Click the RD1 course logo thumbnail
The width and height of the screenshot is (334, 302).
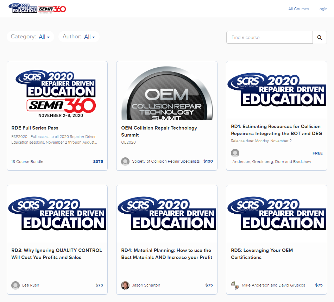(x=277, y=90)
